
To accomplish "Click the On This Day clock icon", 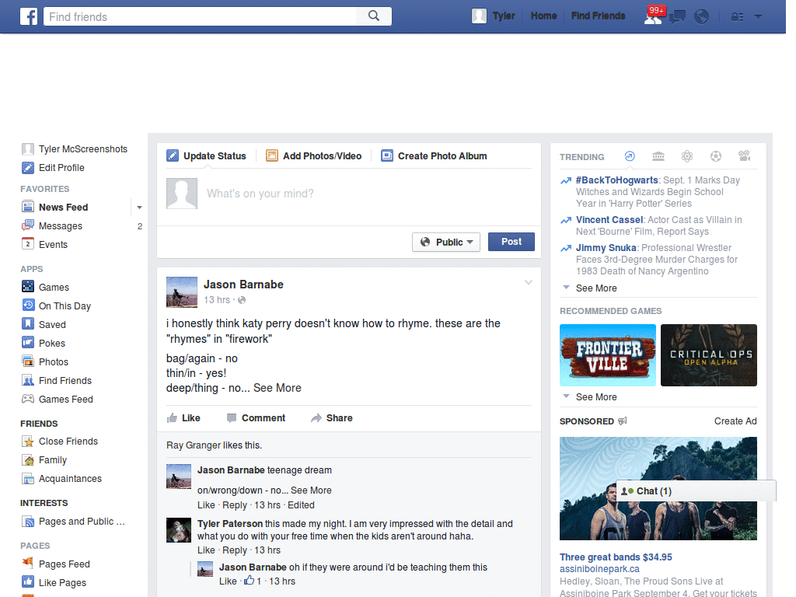I will [x=28, y=305].
